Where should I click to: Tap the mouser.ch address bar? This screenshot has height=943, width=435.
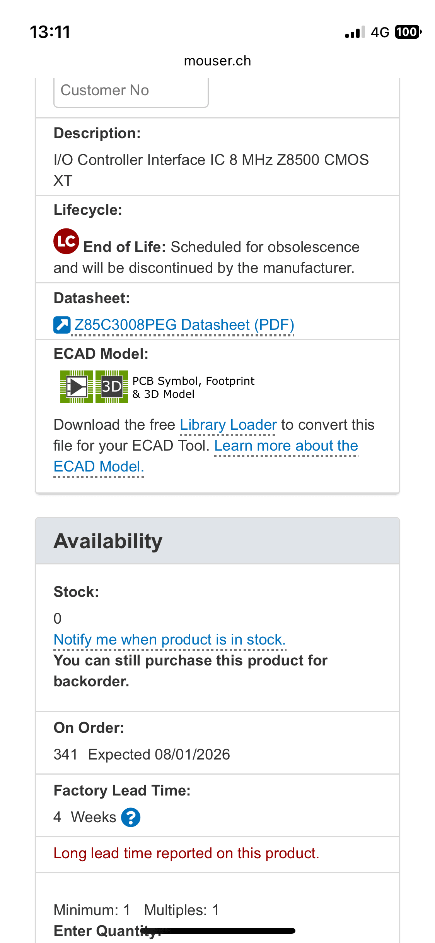pos(217,61)
